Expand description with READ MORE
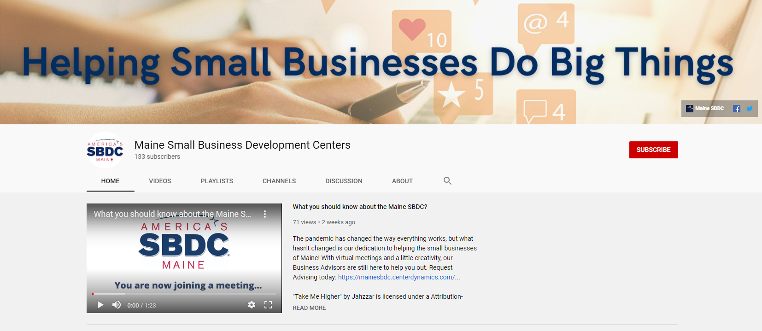The image size is (762, 331). click(x=309, y=308)
